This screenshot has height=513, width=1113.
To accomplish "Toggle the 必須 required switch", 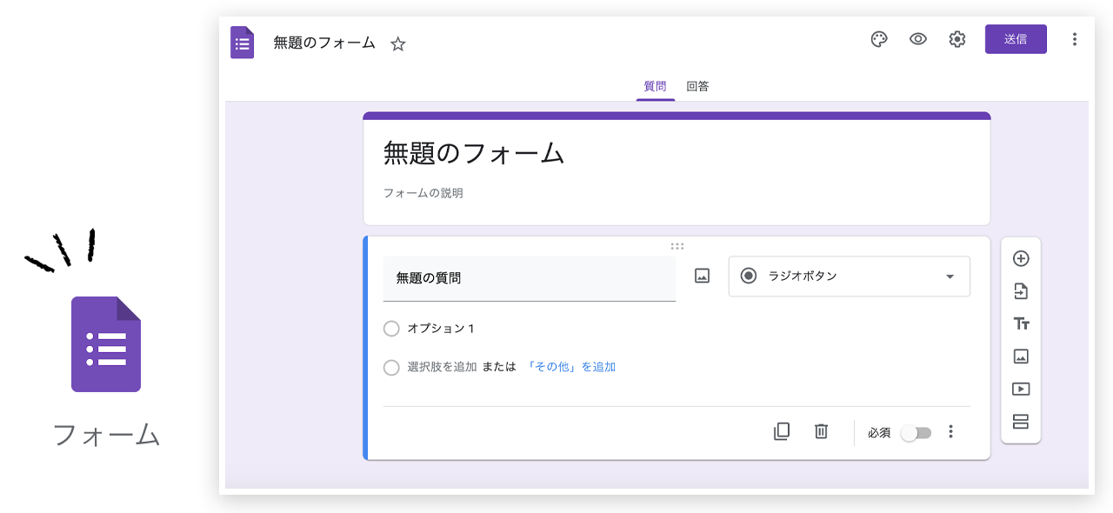I will [x=916, y=432].
